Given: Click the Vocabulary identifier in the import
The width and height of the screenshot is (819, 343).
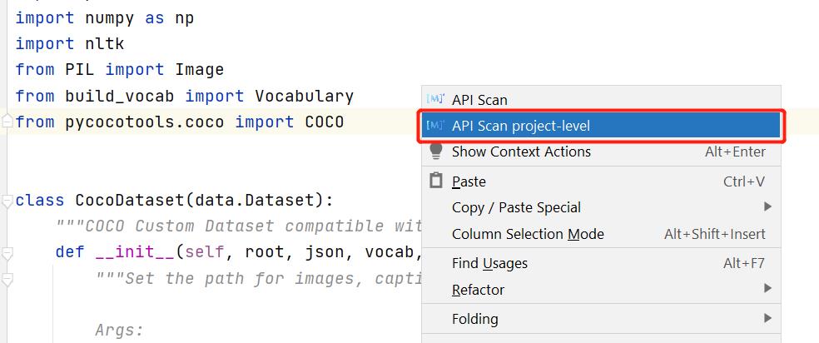Looking at the screenshot, I should pyautogui.click(x=304, y=96).
